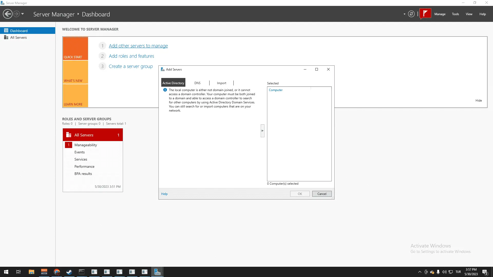This screenshot has height=277, width=493.
Task: Click Add other servers to manage
Action: 138,46
